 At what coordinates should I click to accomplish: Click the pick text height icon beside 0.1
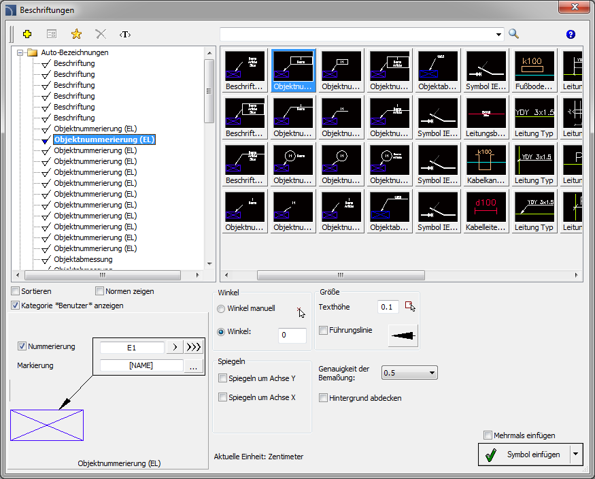point(409,307)
